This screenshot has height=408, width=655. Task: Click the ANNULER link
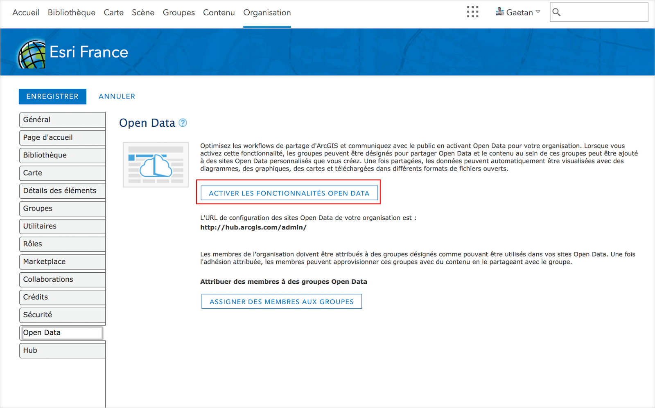(x=117, y=96)
